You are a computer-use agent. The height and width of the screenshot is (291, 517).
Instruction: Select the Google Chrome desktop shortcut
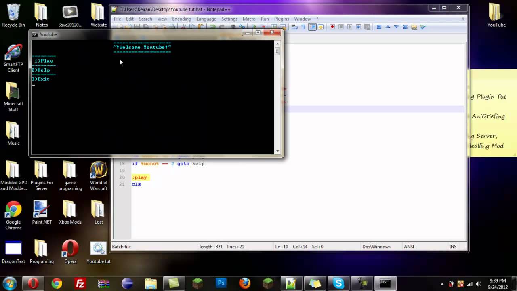point(13,215)
